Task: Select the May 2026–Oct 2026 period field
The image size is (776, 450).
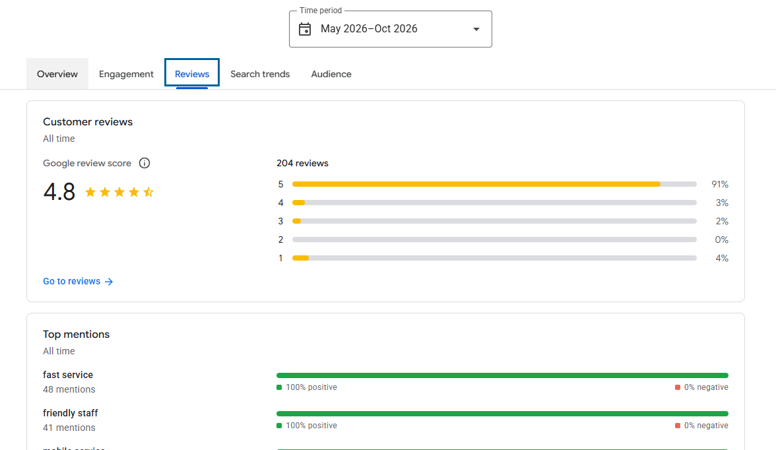Action: [x=391, y=29]
